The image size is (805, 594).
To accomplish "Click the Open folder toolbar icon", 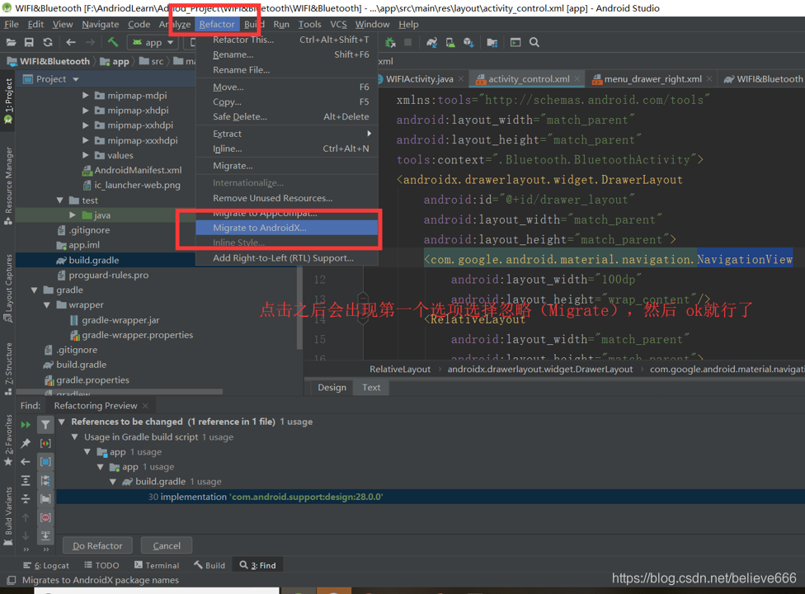I will [x=11, y=43].
